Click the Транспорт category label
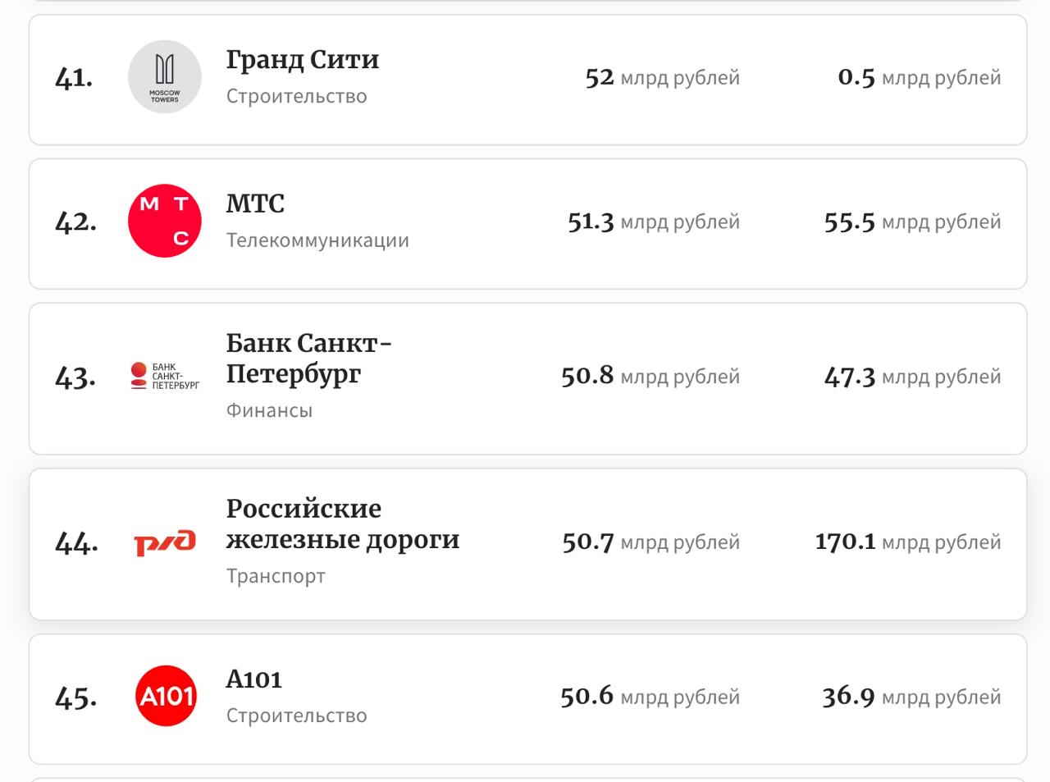Viewport: 1050px width, 782px height. pos(276,576)
